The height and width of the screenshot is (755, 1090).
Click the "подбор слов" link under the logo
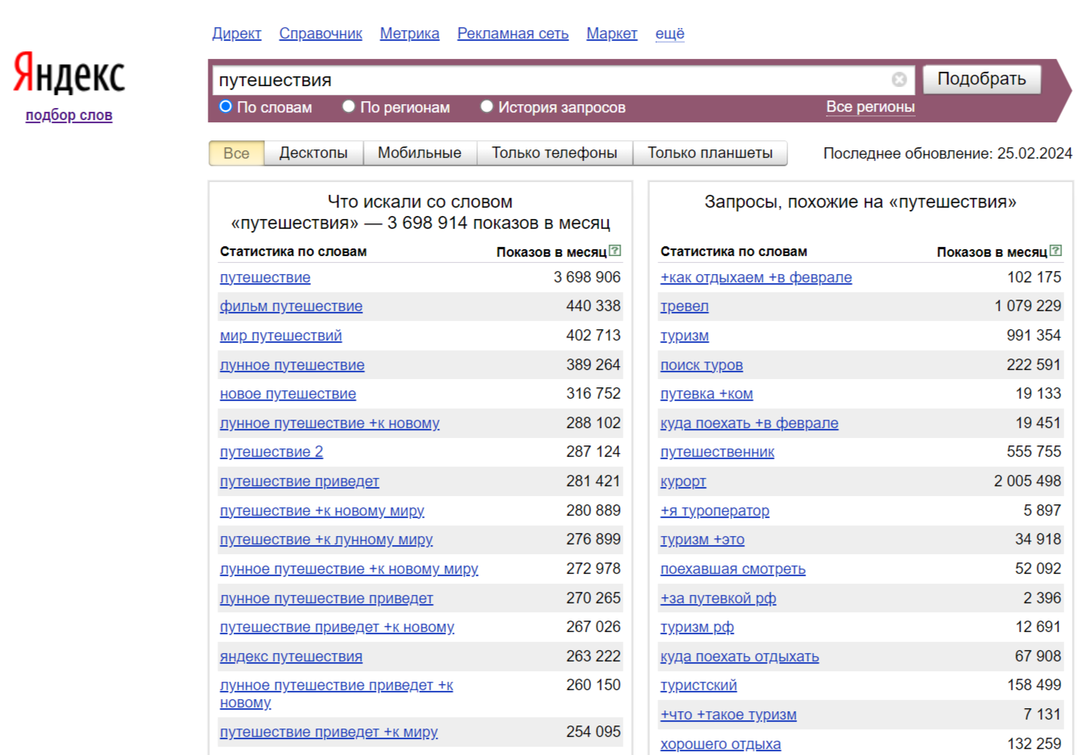[69, 115]
